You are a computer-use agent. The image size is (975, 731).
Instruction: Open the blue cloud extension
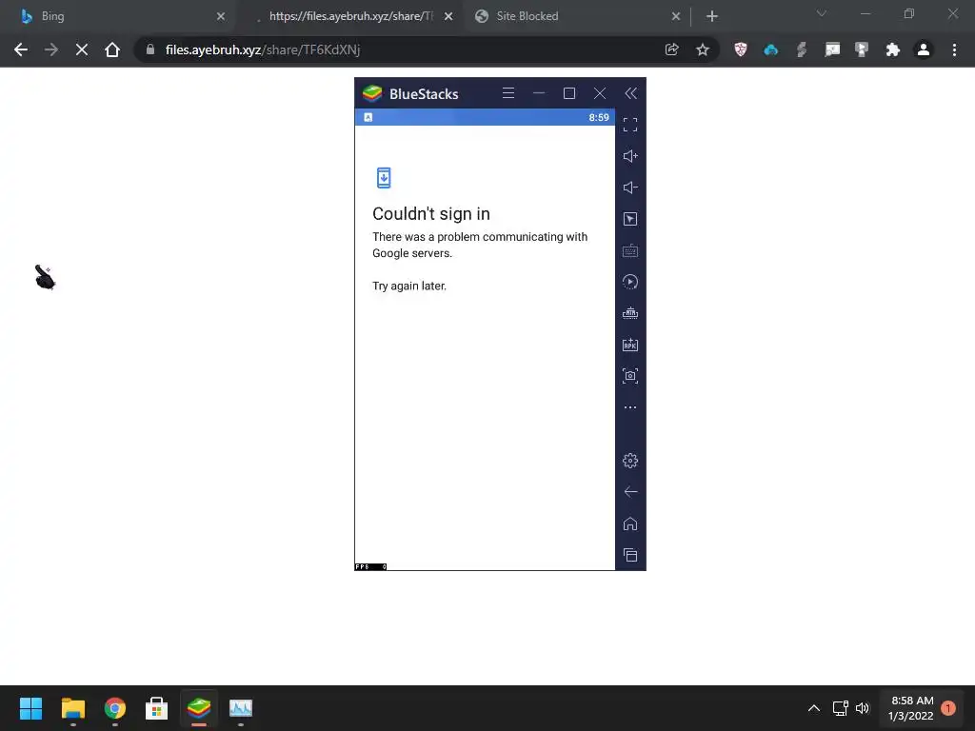771,49
